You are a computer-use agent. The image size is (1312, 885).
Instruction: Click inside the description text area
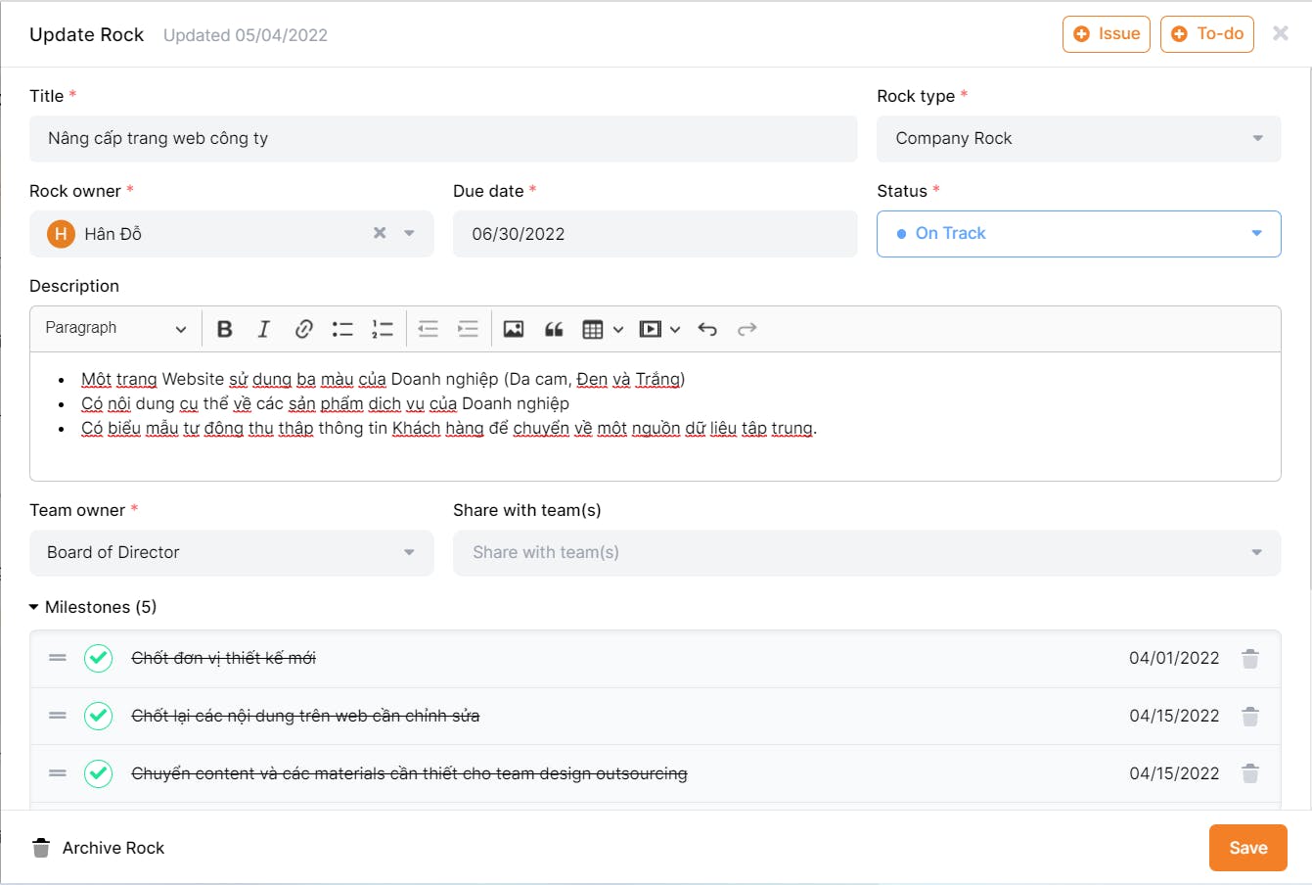tap(655, 417)
